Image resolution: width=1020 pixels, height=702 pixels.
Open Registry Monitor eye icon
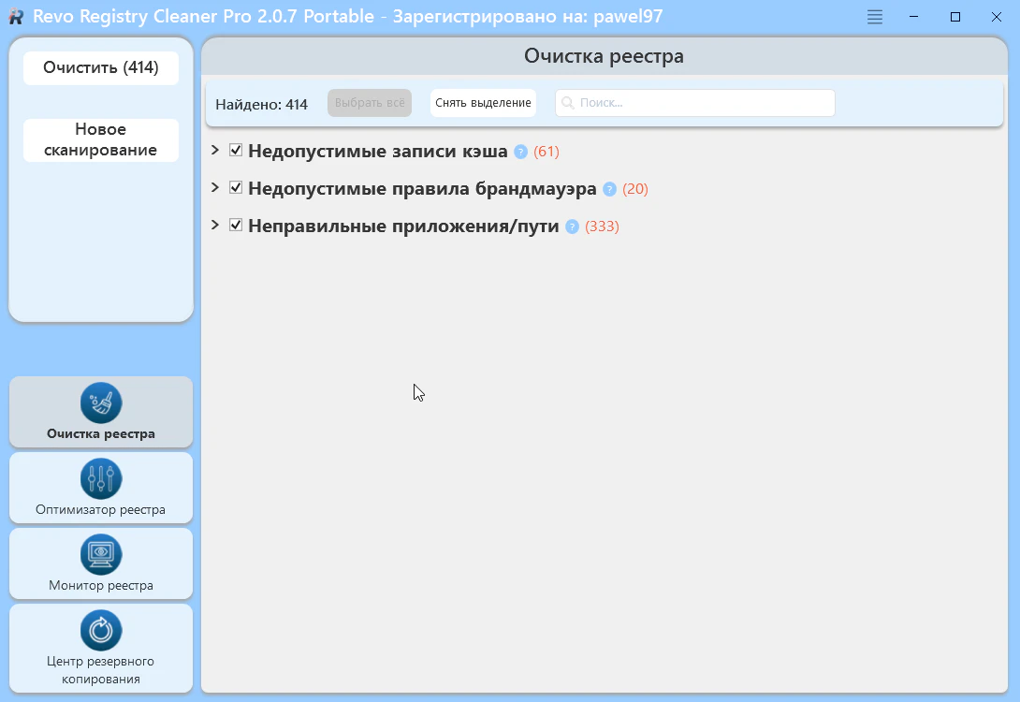(101, 554)
